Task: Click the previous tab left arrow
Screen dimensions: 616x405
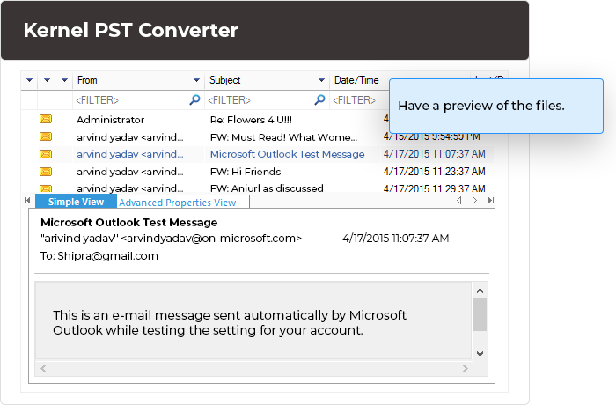Action: [458, 201]
